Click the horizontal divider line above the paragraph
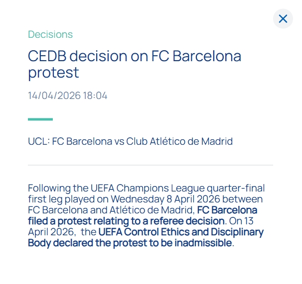 click(151, 165)
